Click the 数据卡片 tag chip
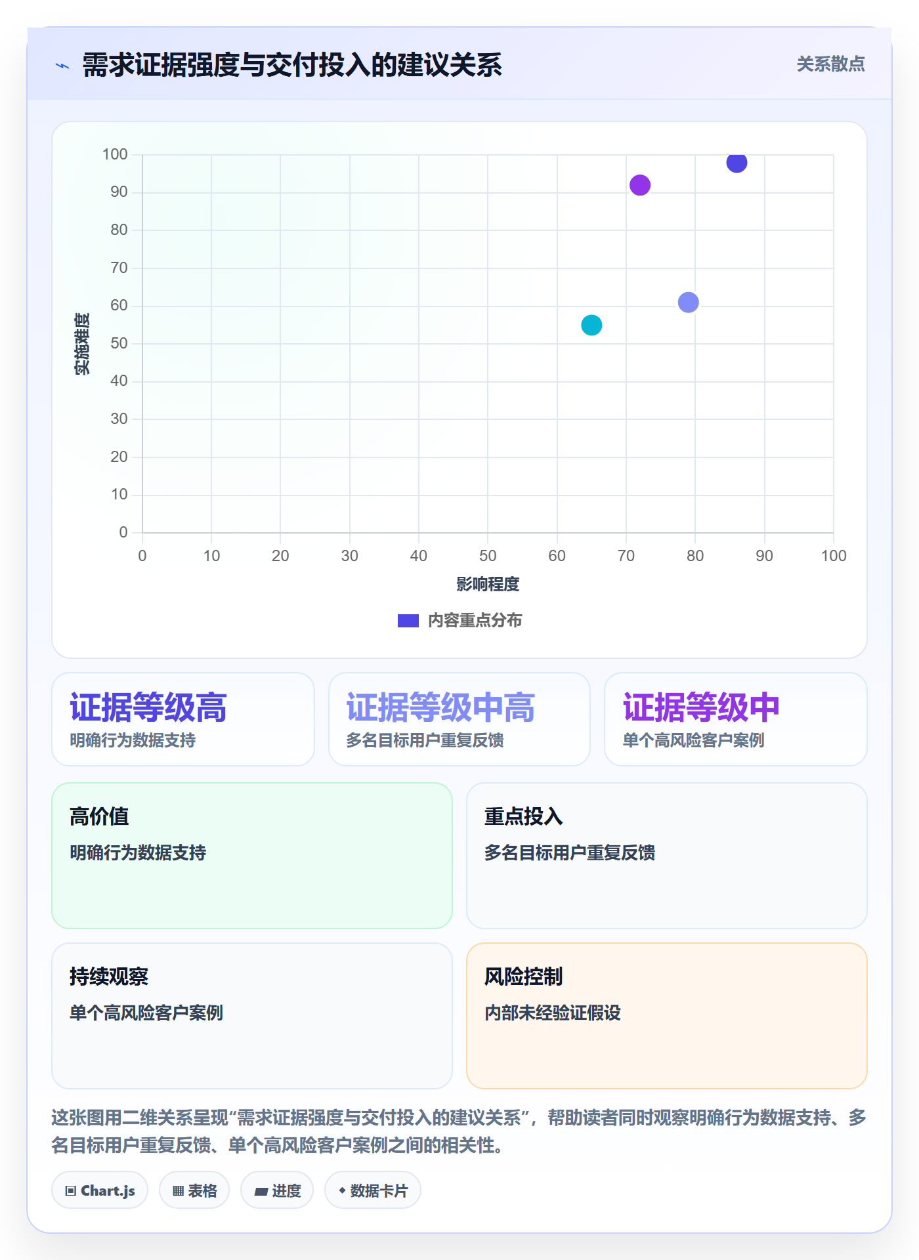 [x=373, y=1190]
